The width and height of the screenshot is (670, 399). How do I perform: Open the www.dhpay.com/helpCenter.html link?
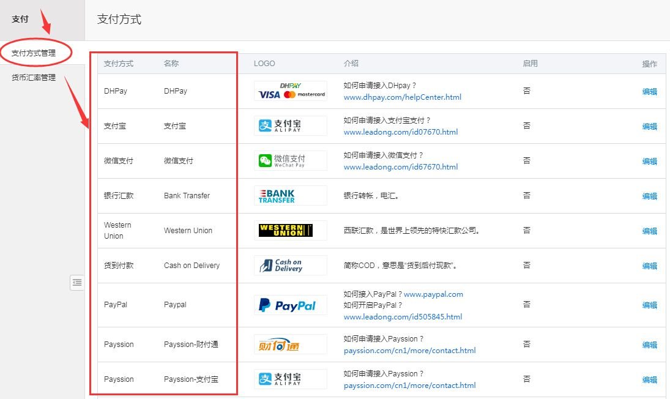[x=402, y=97]
